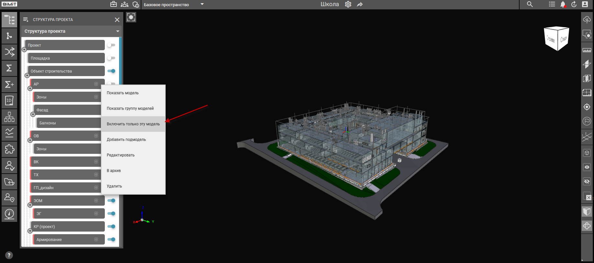Click the ruler measurement tool
This screenshot has height=263, width=594.
(x=587, y=50)
